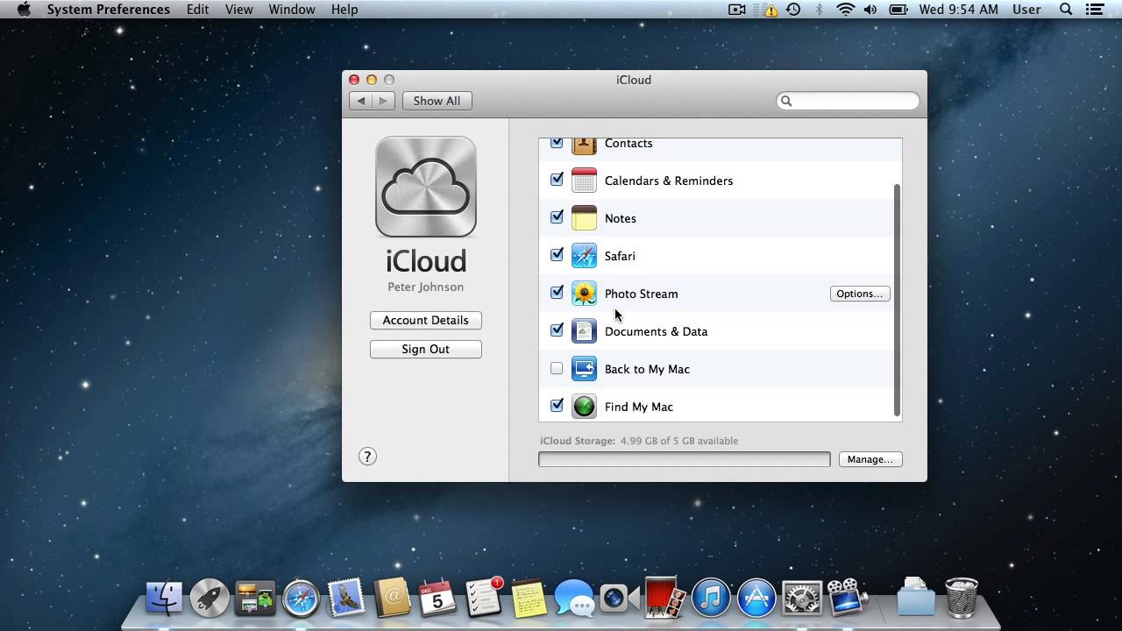Launch Launchpad rocket icon in Dock
This screenshot has height=631, width=1122.
pyautogui.click(x=209, y=599)
